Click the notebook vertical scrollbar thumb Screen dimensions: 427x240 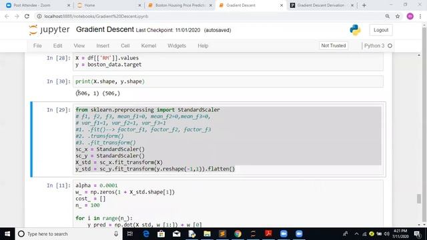point(419,199)
